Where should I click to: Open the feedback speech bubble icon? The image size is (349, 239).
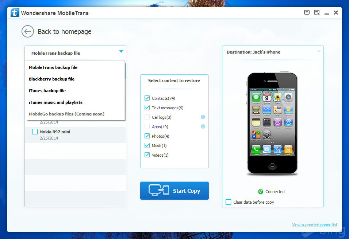(307, 13)
